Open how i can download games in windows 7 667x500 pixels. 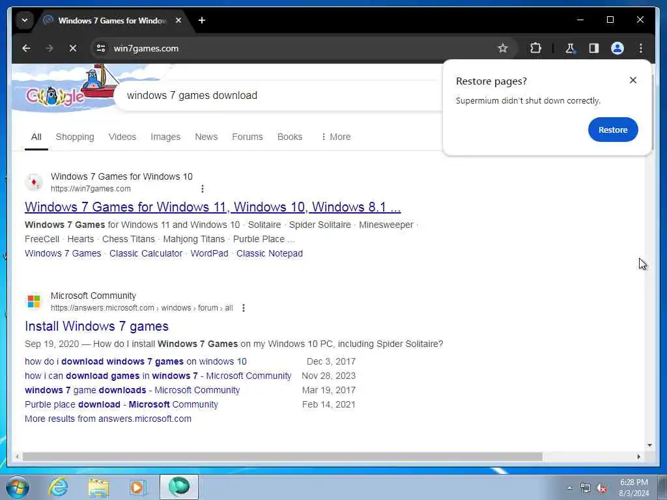(x=158, y=376)
